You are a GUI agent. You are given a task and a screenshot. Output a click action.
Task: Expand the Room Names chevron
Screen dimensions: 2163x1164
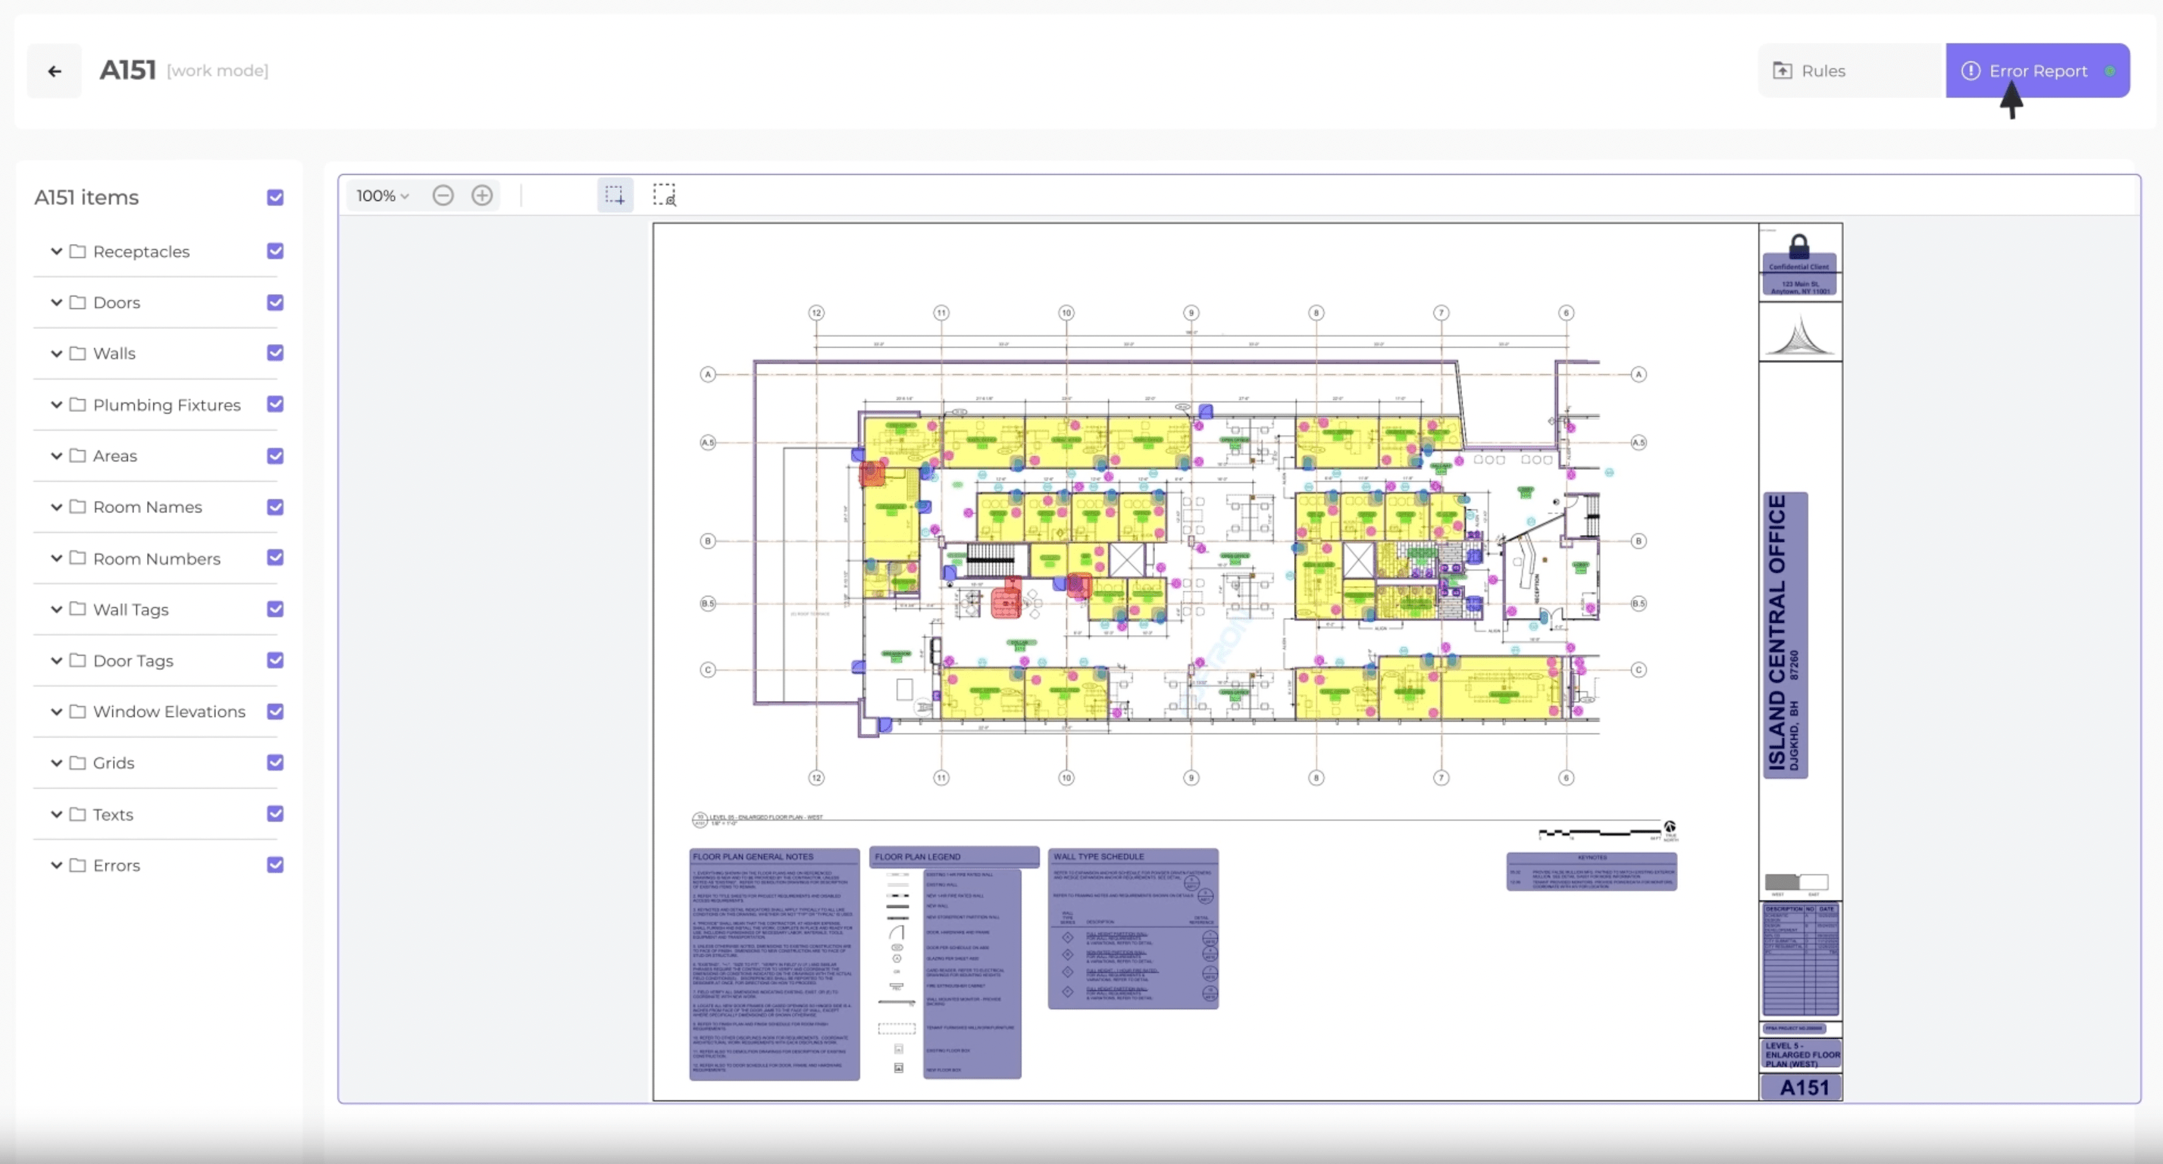tap(56, 507)
